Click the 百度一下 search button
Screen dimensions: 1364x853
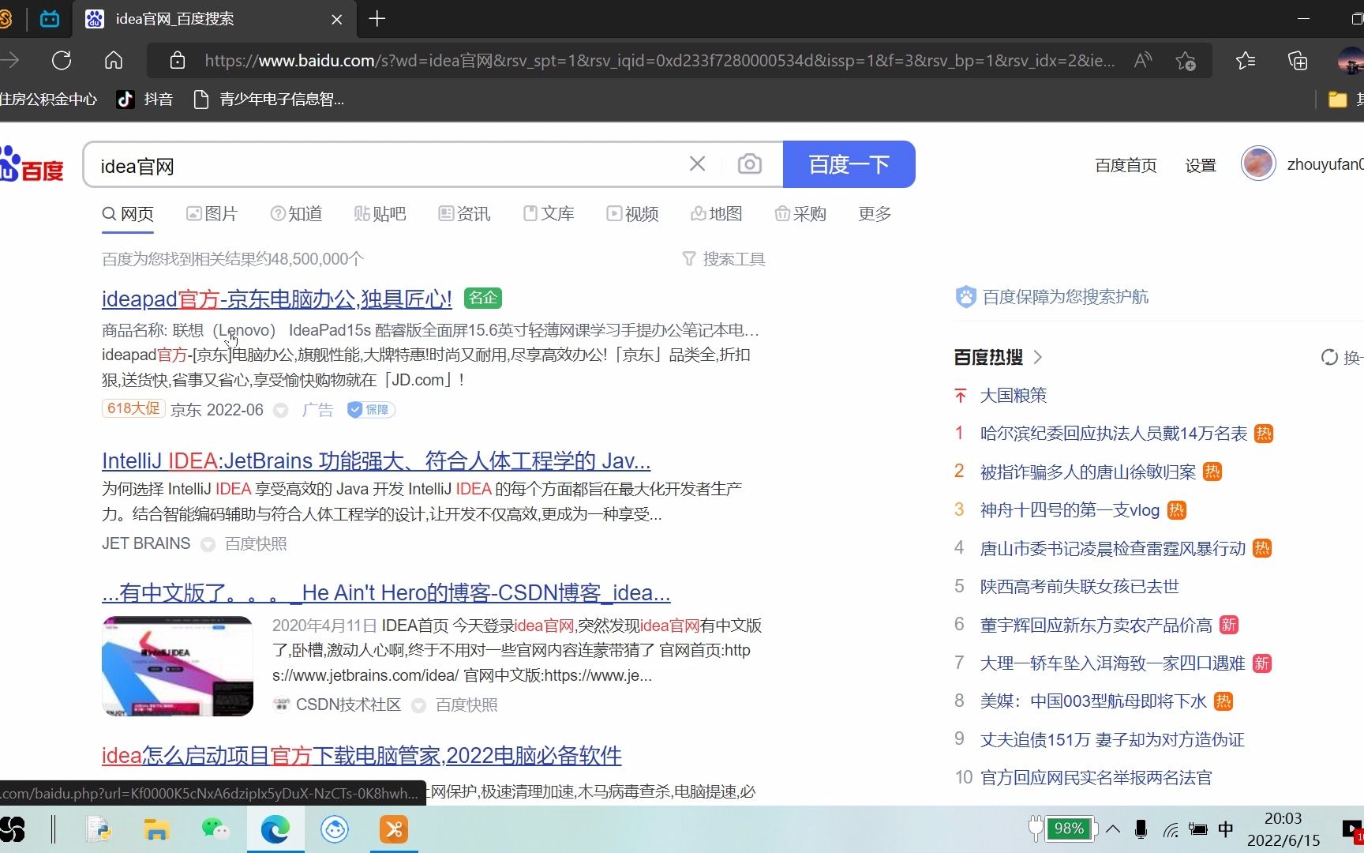[x=849, y=164]
